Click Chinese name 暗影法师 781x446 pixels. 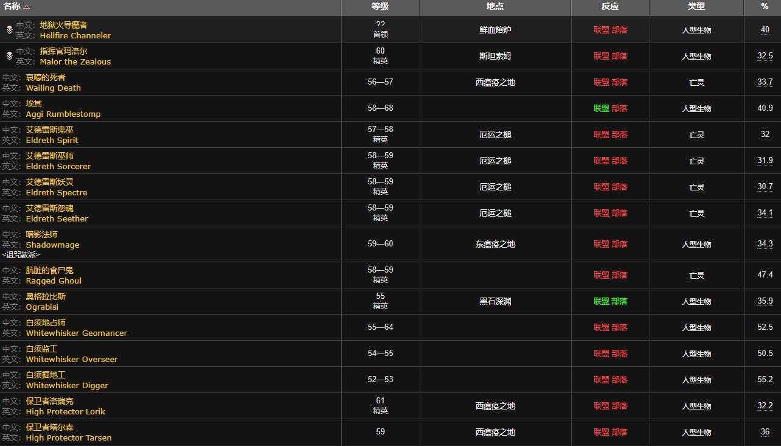point(42,234)
